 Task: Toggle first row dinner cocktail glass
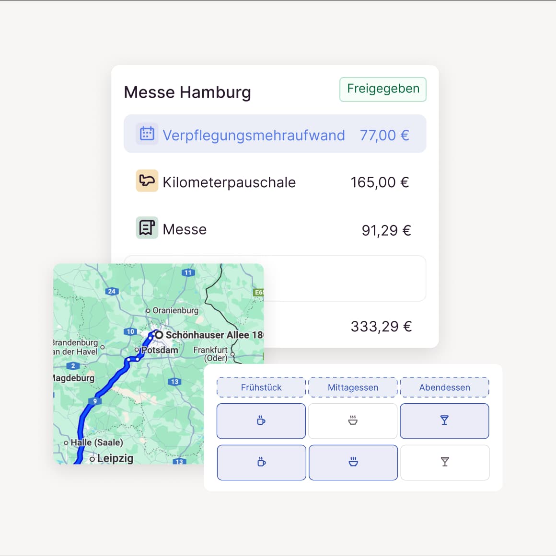(x=444, y=421)
